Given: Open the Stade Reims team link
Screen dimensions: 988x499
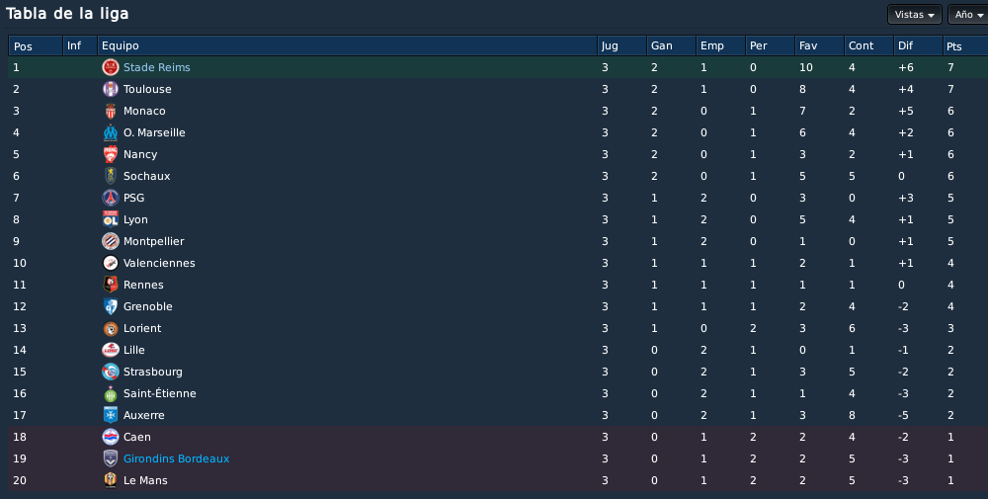Looking at the screenshot, I should tap(157, 67).
